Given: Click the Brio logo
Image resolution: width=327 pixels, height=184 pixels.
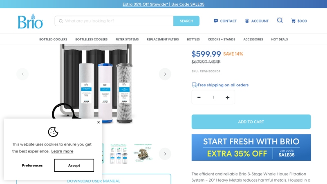Looking at the screenshot, I should (x=30, y=21).
